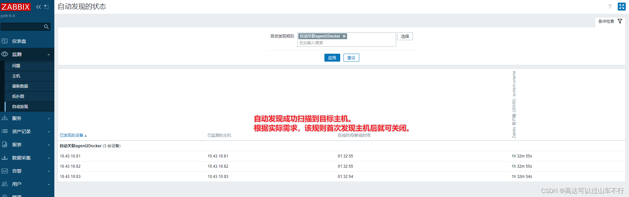629x197 pixels.
Task: Click the sidebar search magnifier icon
Action: (x=46, y=27)
